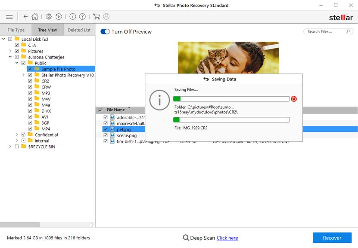
Task: Switch to the File Type tab
Action: [x=16, y=30]
